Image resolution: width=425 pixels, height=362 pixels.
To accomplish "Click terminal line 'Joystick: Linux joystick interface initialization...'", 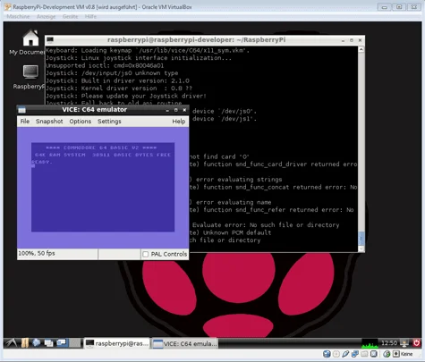I will coord(139,58).
